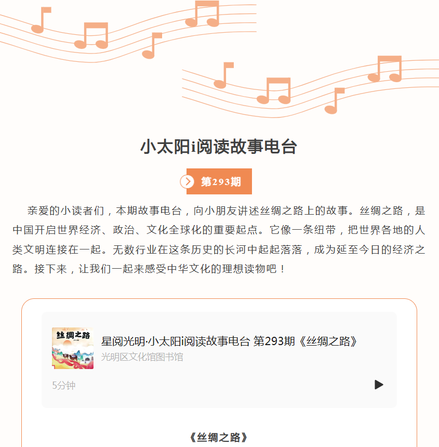Click the heading 小太阳i阅读故事电台
Screen dimensions: 439x447
click(219, 147)
